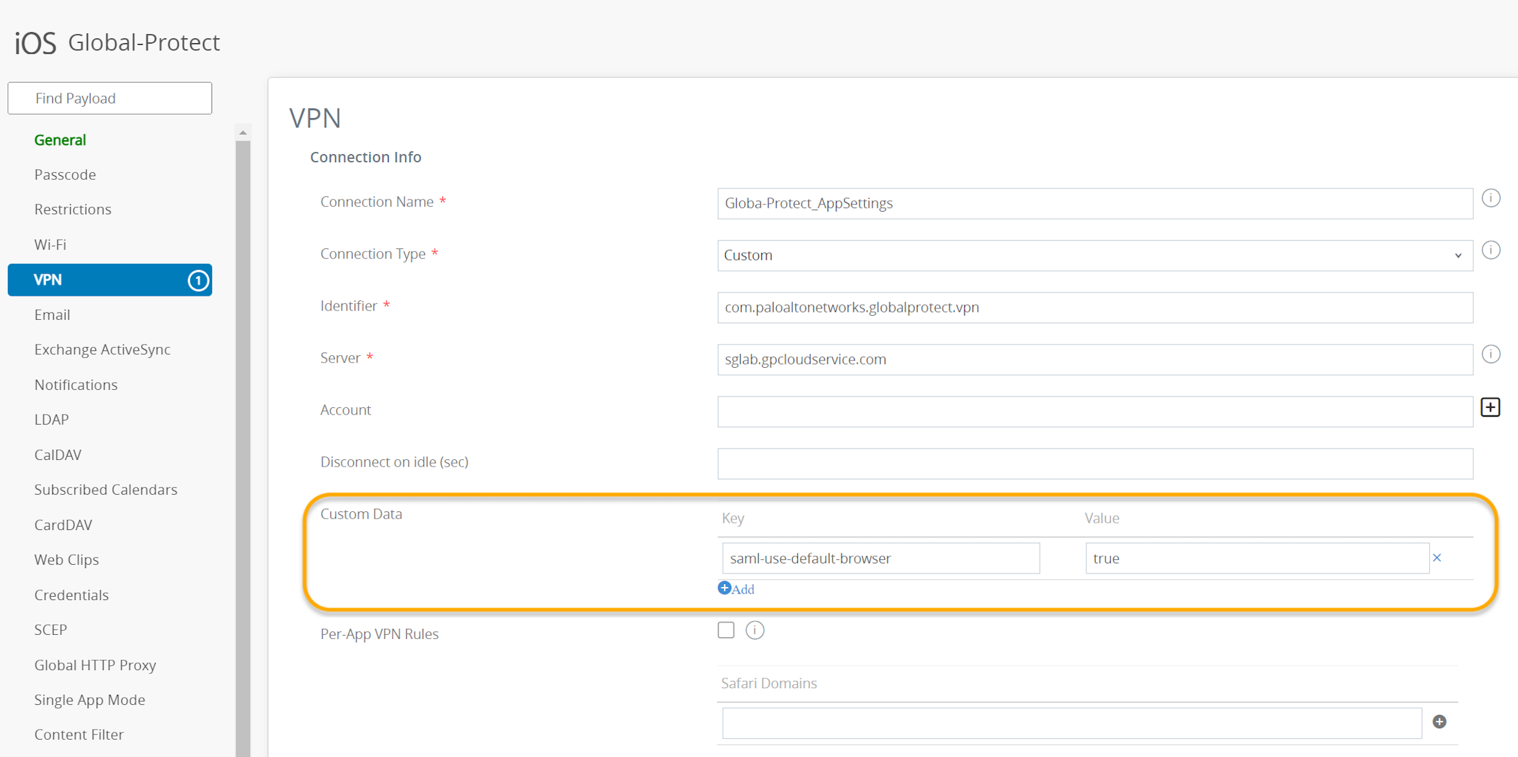Click plus icon to add a Safari Domain
This screenshot has height=757, width=1518.
pyautogui.click(x=1439, y=722)
